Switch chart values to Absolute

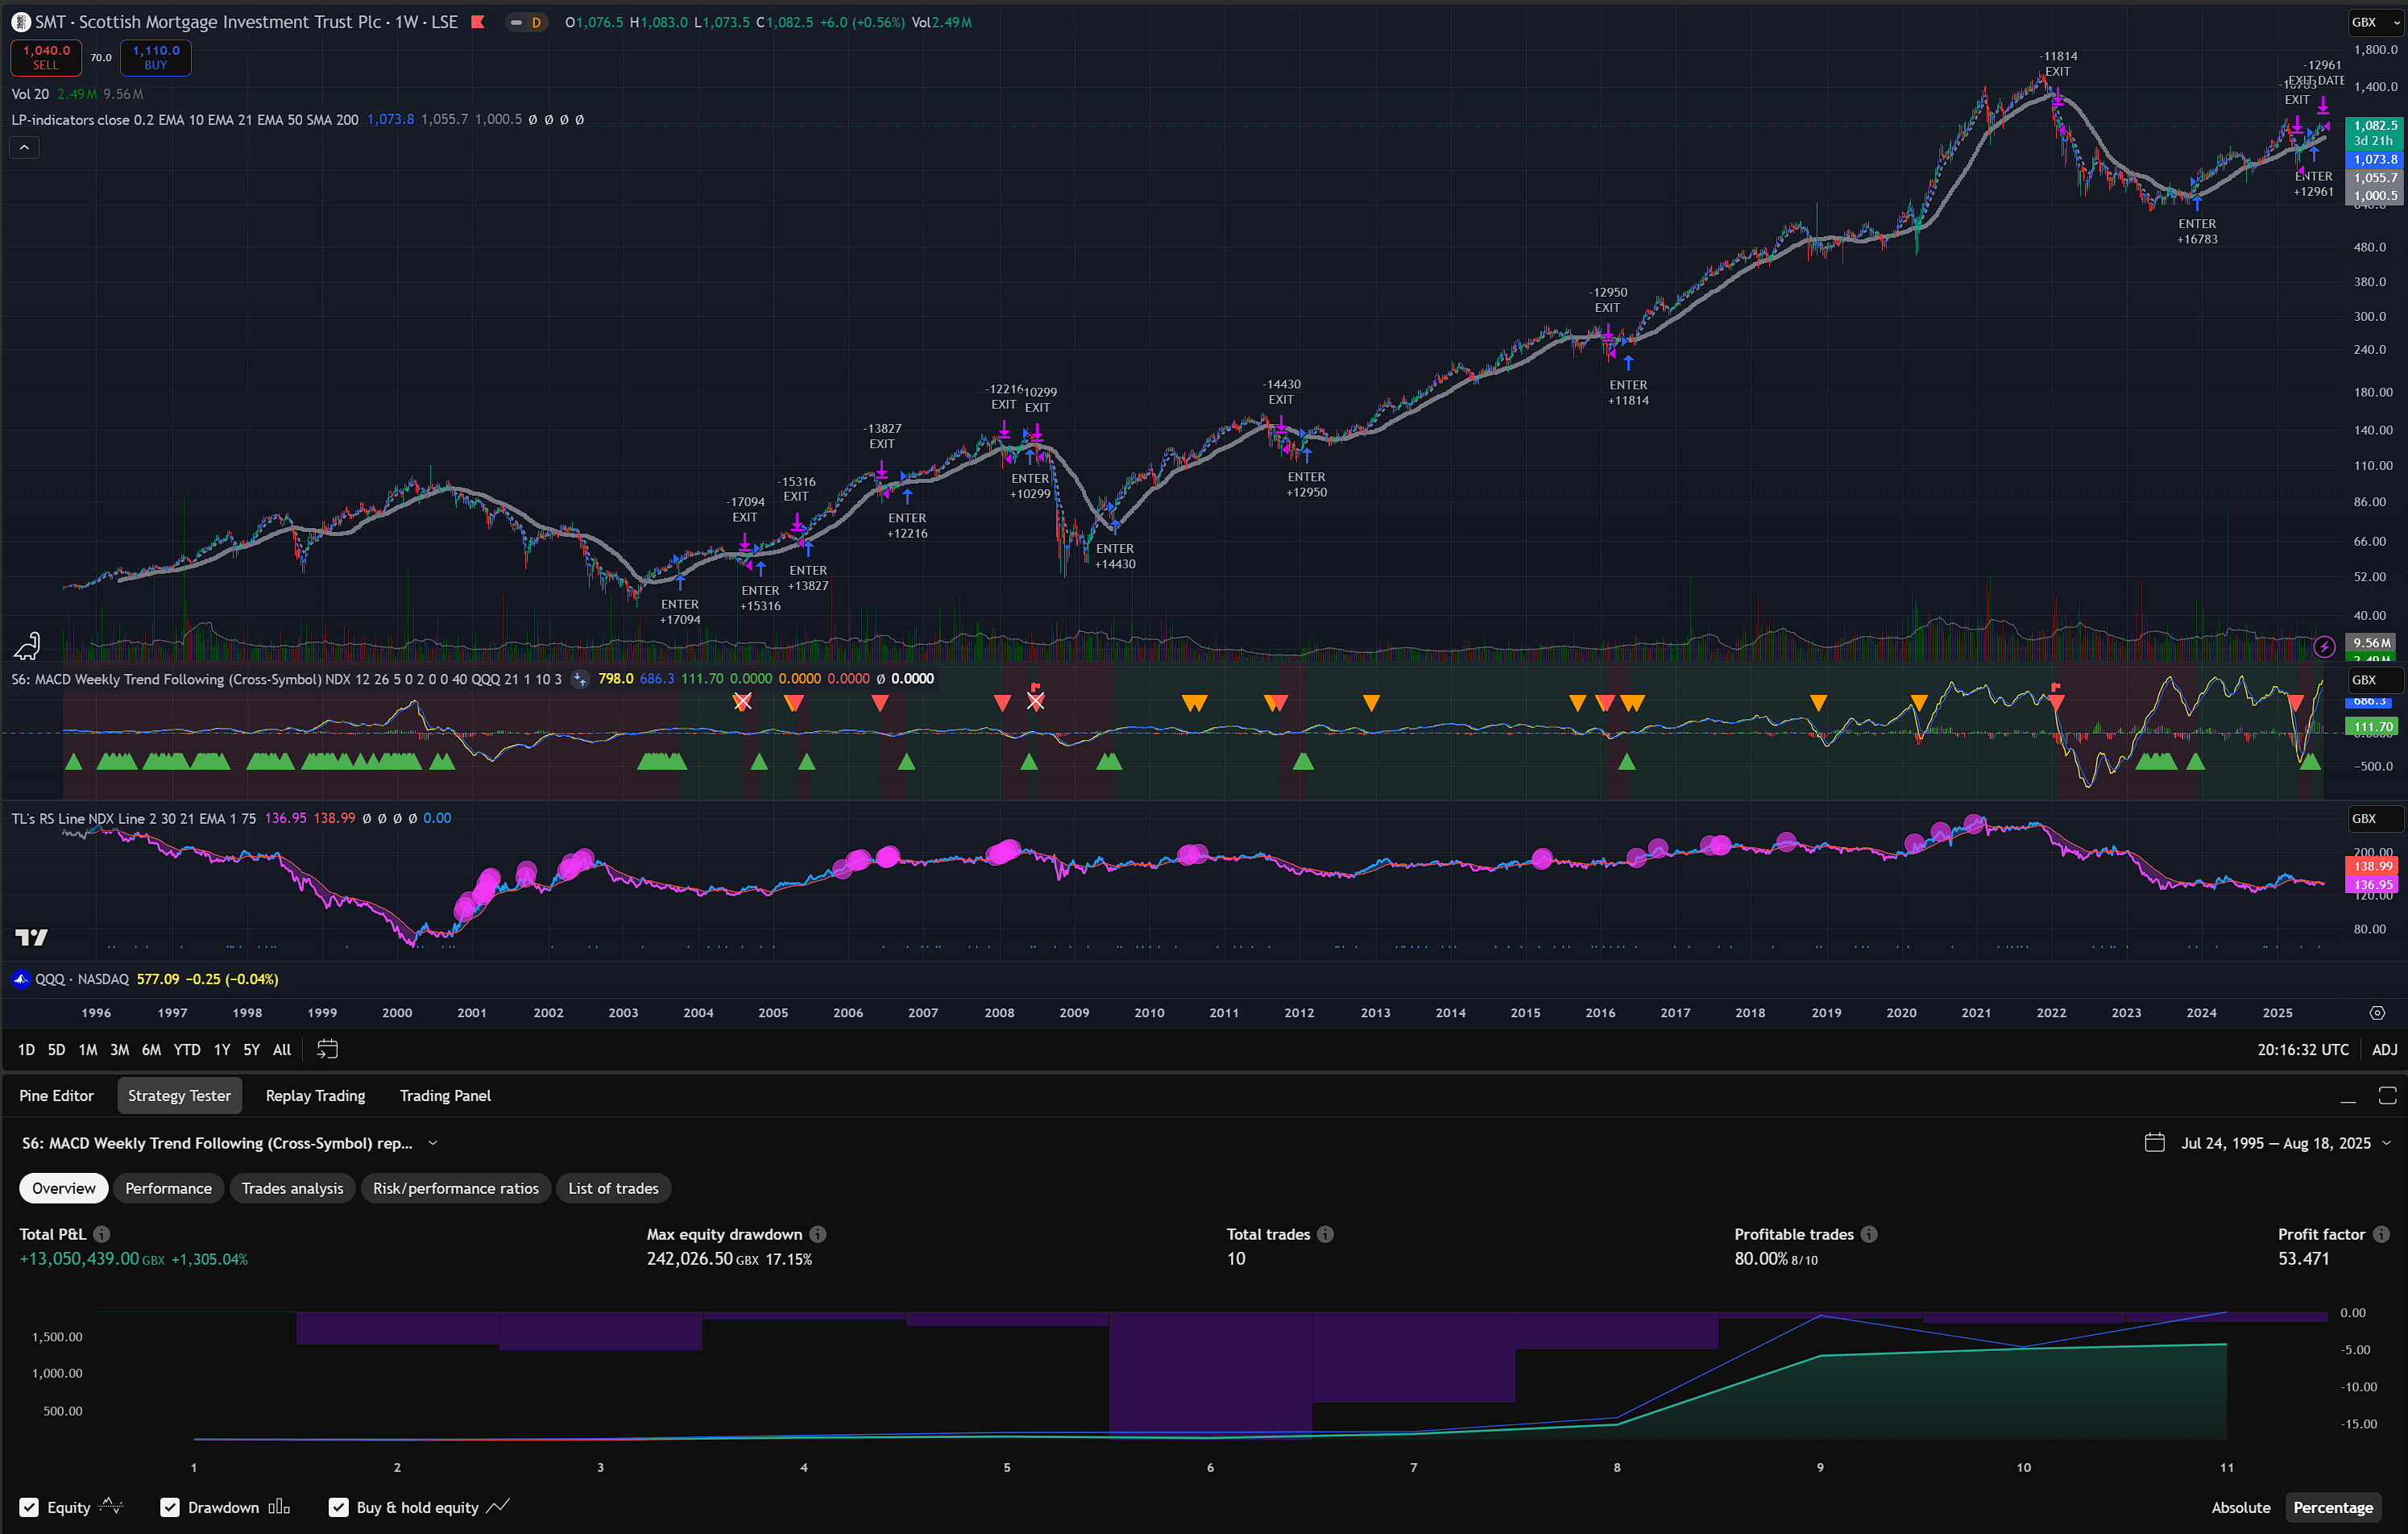2240,1508
